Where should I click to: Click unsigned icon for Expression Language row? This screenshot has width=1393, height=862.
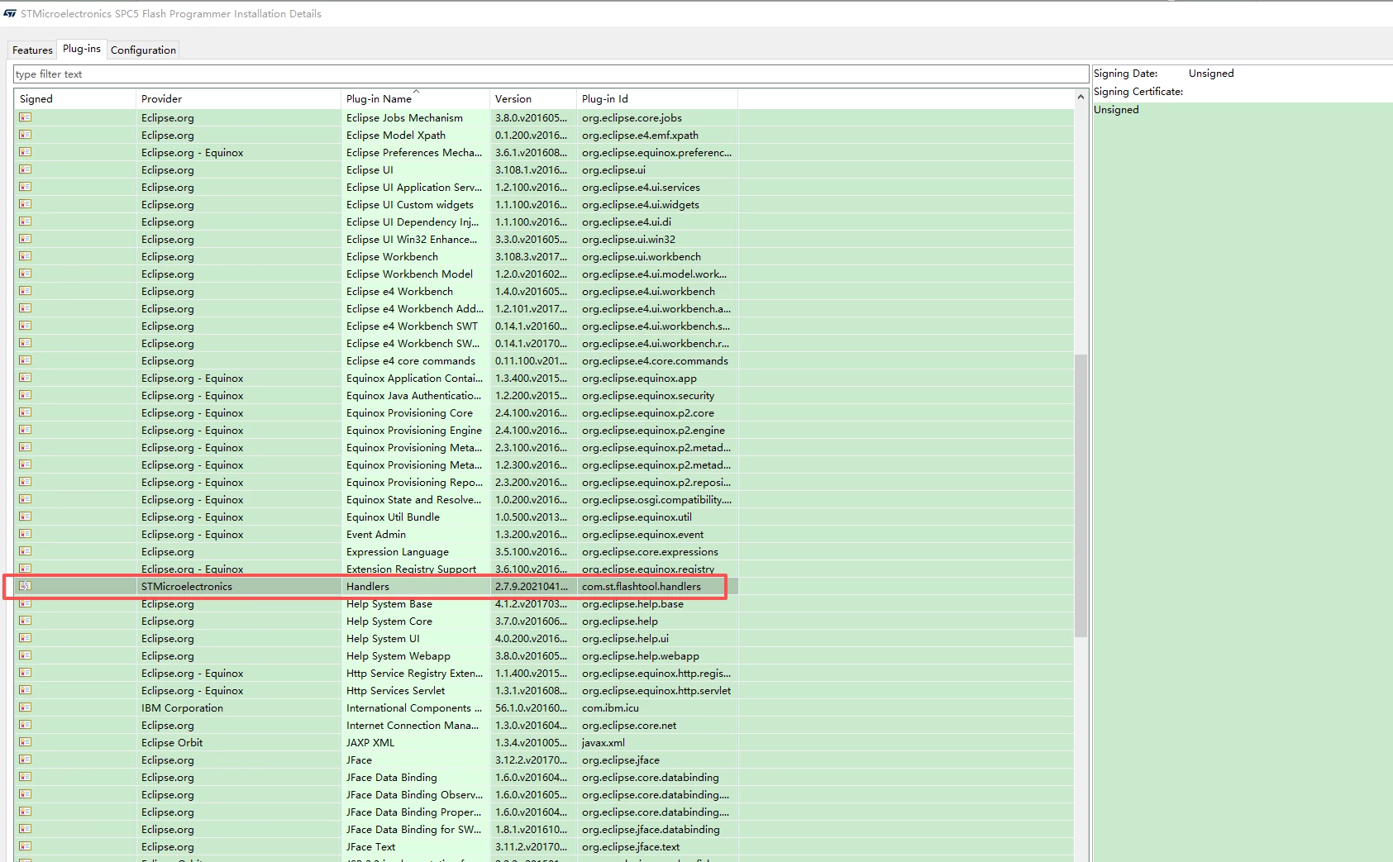point(26,551)
